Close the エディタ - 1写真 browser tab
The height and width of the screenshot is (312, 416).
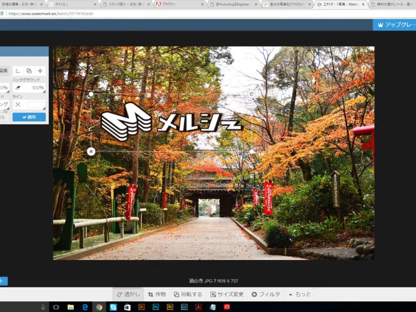[x=363, y=4]
